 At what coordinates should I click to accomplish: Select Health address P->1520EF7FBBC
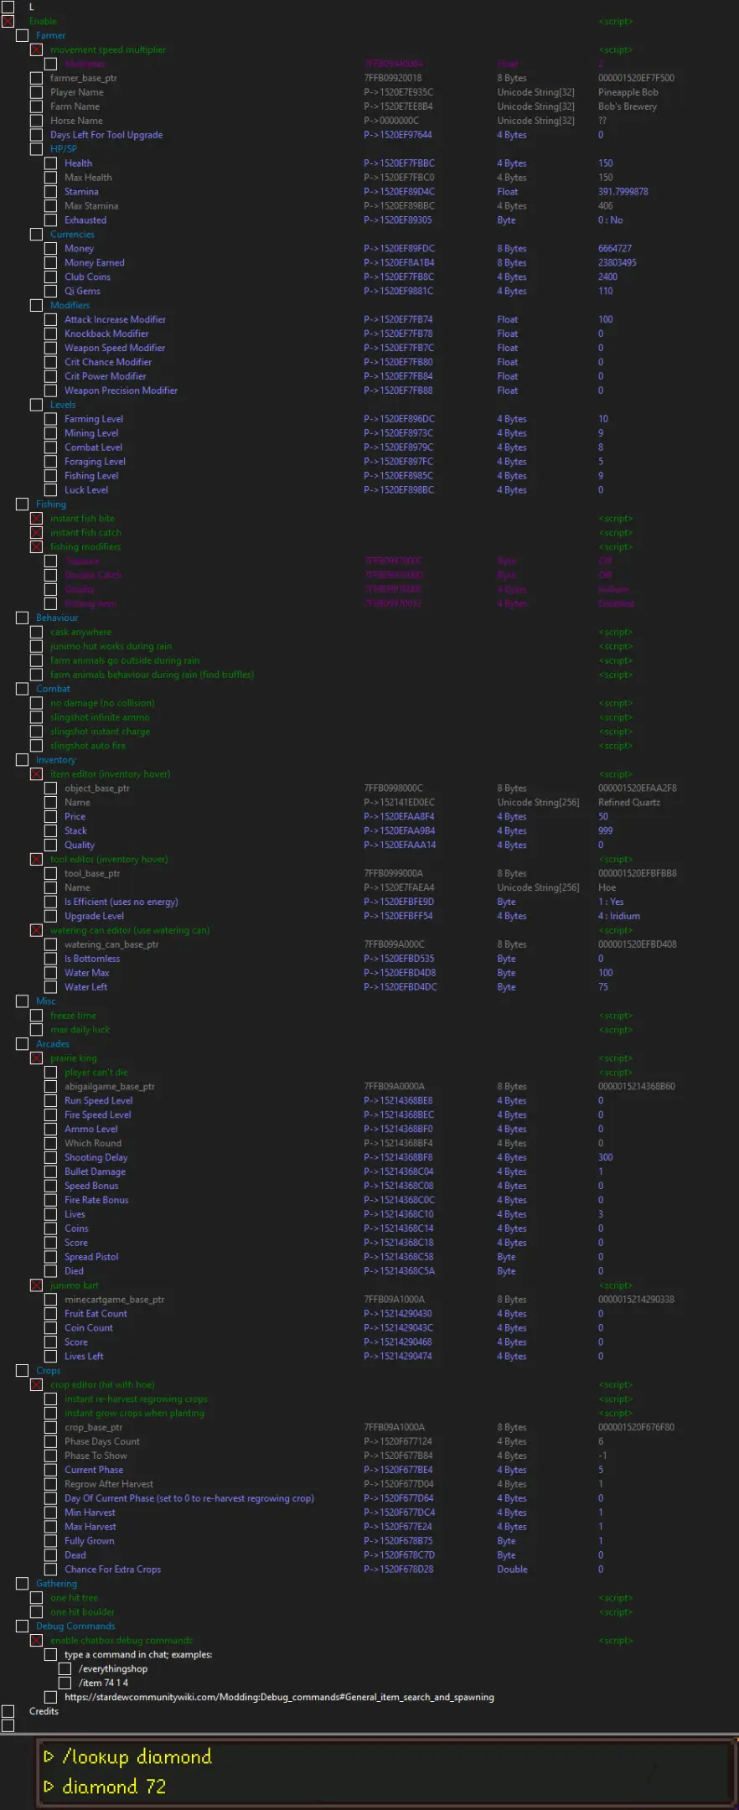[399, 163]
